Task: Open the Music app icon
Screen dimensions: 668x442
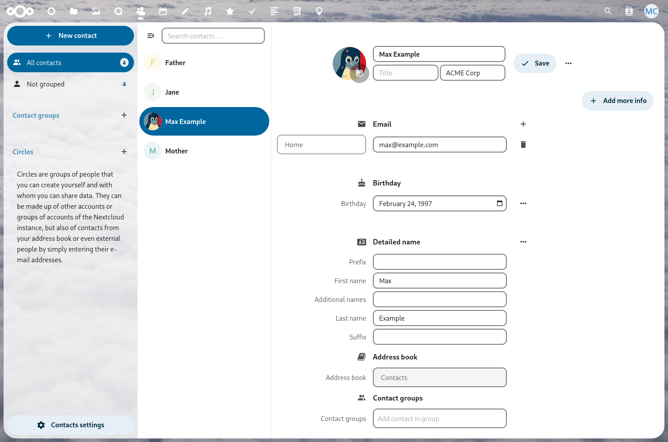Action: (208, 11)
